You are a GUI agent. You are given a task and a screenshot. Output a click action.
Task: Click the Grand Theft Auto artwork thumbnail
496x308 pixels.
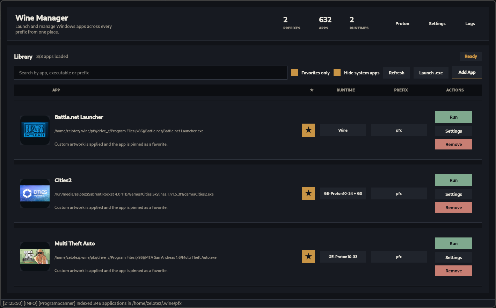(35, 257)
